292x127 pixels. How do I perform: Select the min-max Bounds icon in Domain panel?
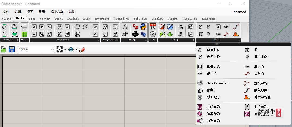click(x=14, y=27)
